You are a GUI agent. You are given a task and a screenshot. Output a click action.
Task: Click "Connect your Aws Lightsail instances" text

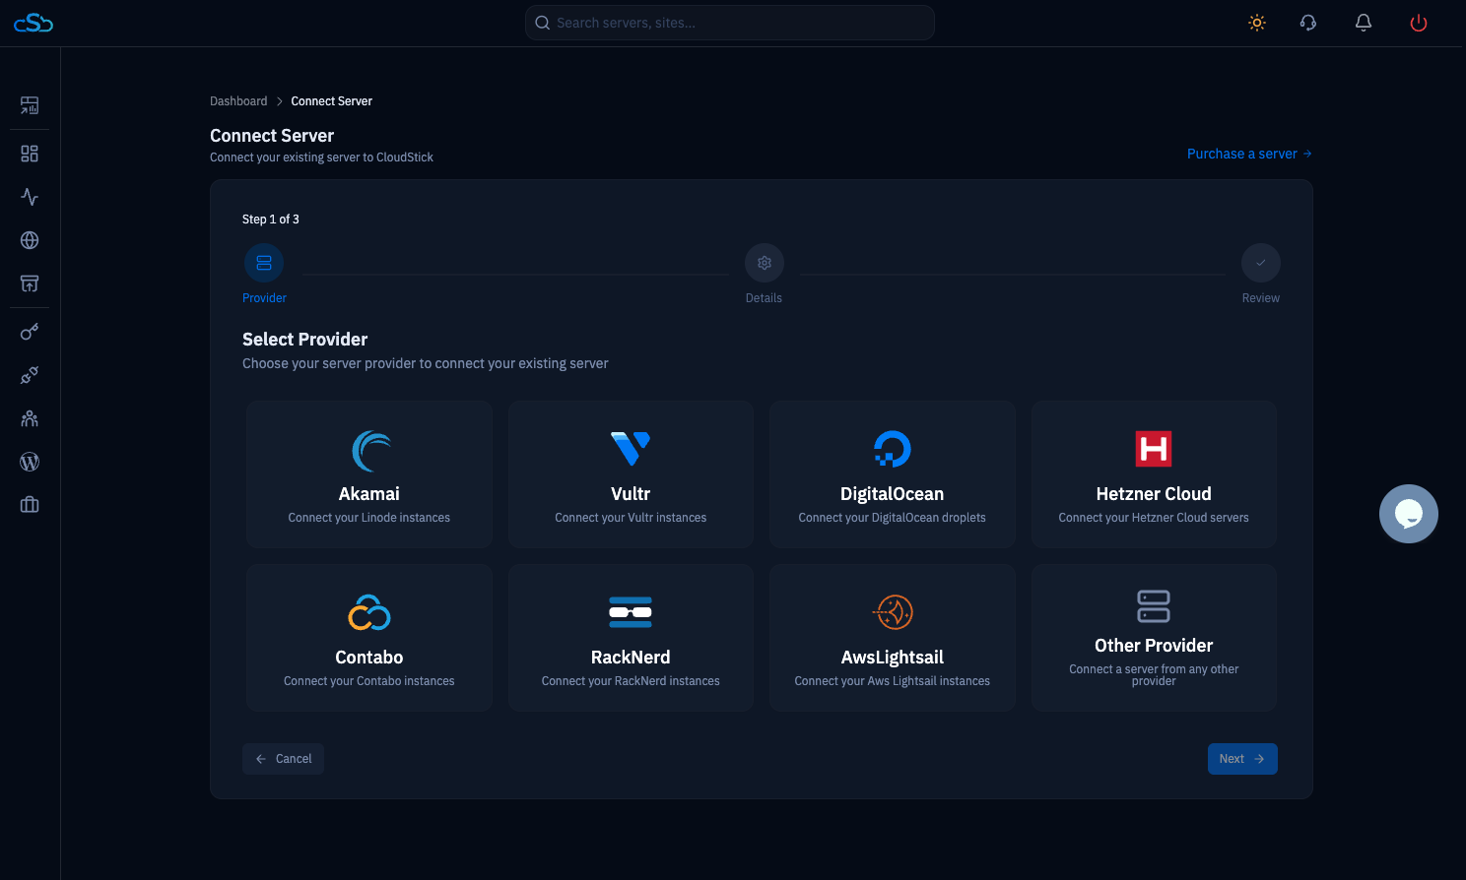click(x=893, y=681)
